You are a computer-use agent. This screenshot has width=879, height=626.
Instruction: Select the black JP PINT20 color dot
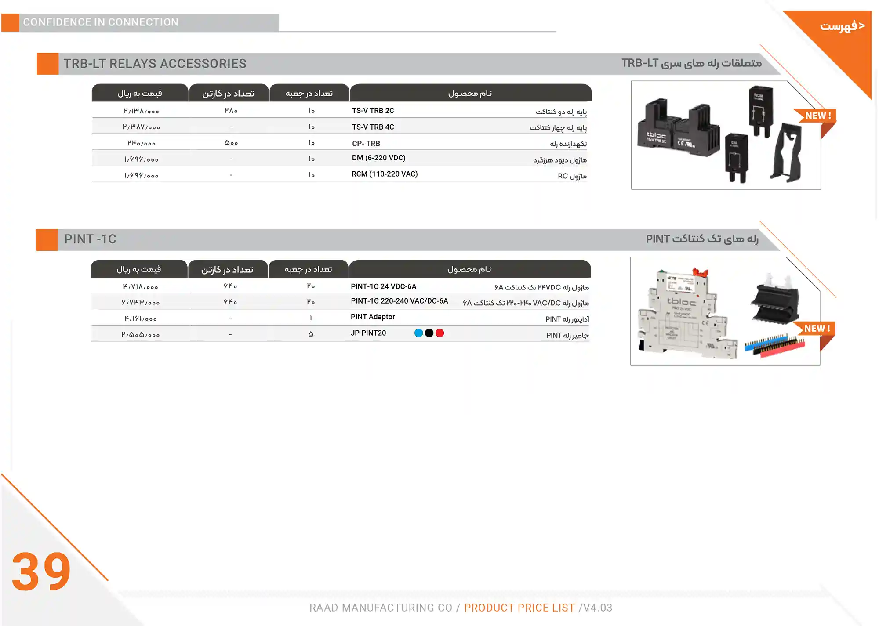click(429, 333)
